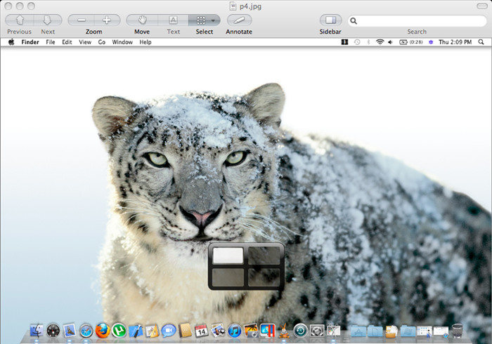The width and height of the screenshot is (492, 344).
Task: Select the top-right space in Spaces overlay
Action: pos(264,256)
